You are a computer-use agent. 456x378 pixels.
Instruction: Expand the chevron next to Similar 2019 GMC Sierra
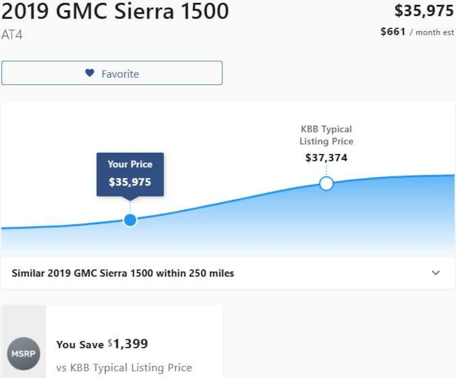coord(436,273)
